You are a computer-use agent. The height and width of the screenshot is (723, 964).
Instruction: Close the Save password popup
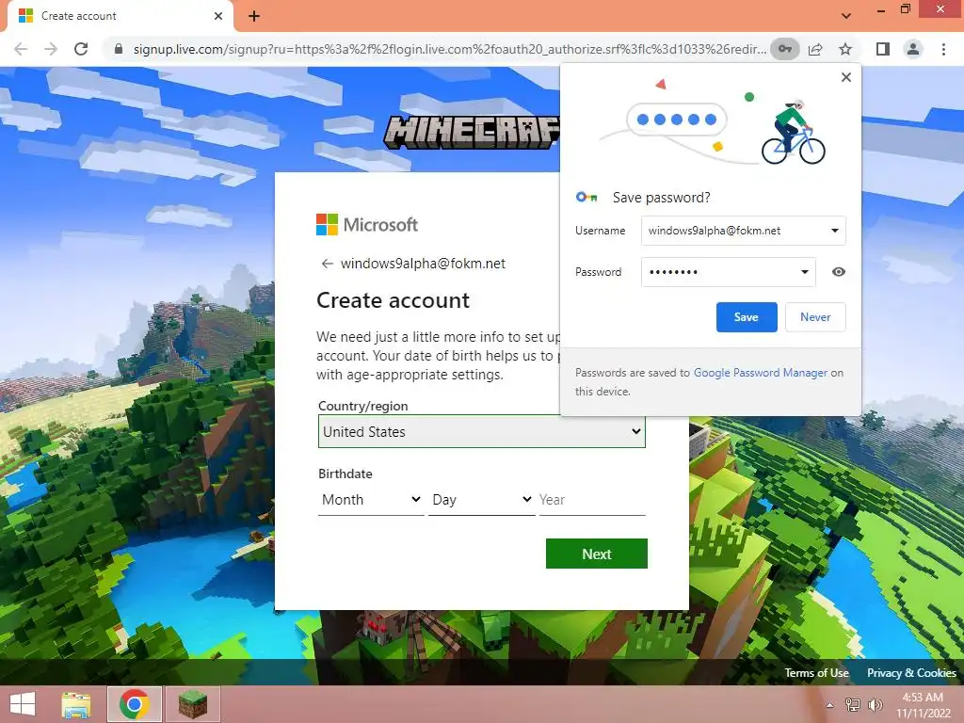[x=846, y=77]
